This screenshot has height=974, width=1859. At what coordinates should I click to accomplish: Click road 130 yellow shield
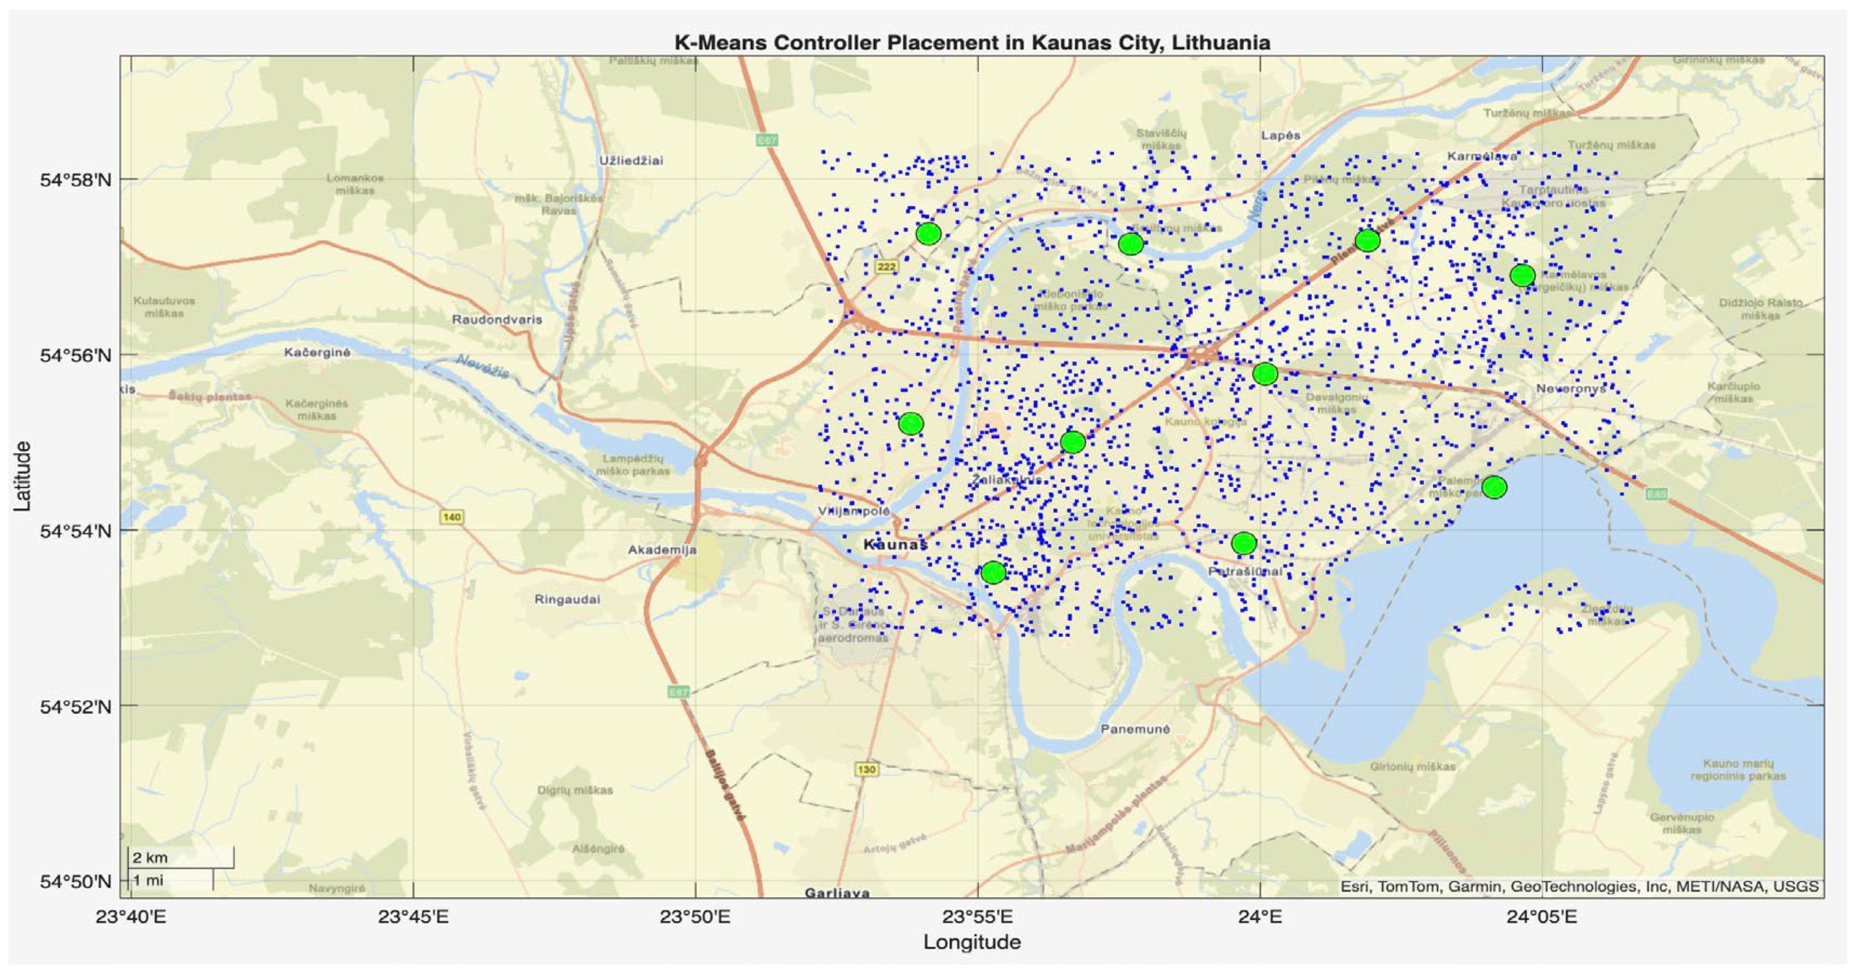point(866,769)
